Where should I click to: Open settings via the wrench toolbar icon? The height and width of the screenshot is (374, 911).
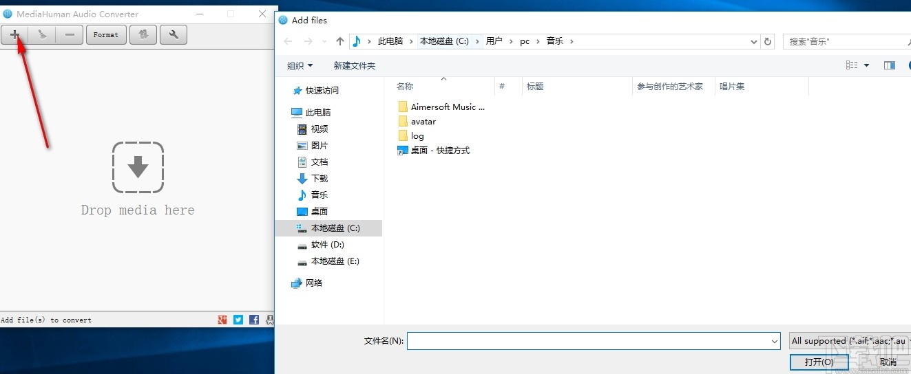pyautogui.click(x=174, y=34)
